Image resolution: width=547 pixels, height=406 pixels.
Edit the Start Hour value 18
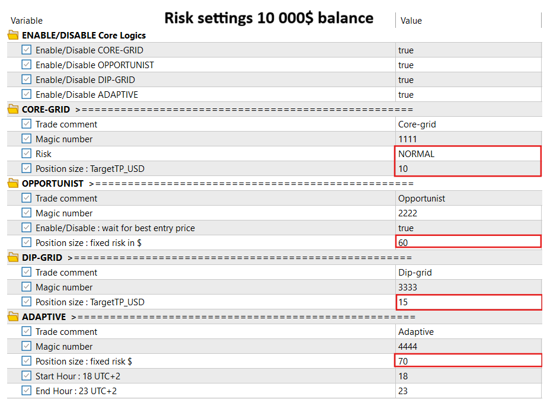(468, 376)
